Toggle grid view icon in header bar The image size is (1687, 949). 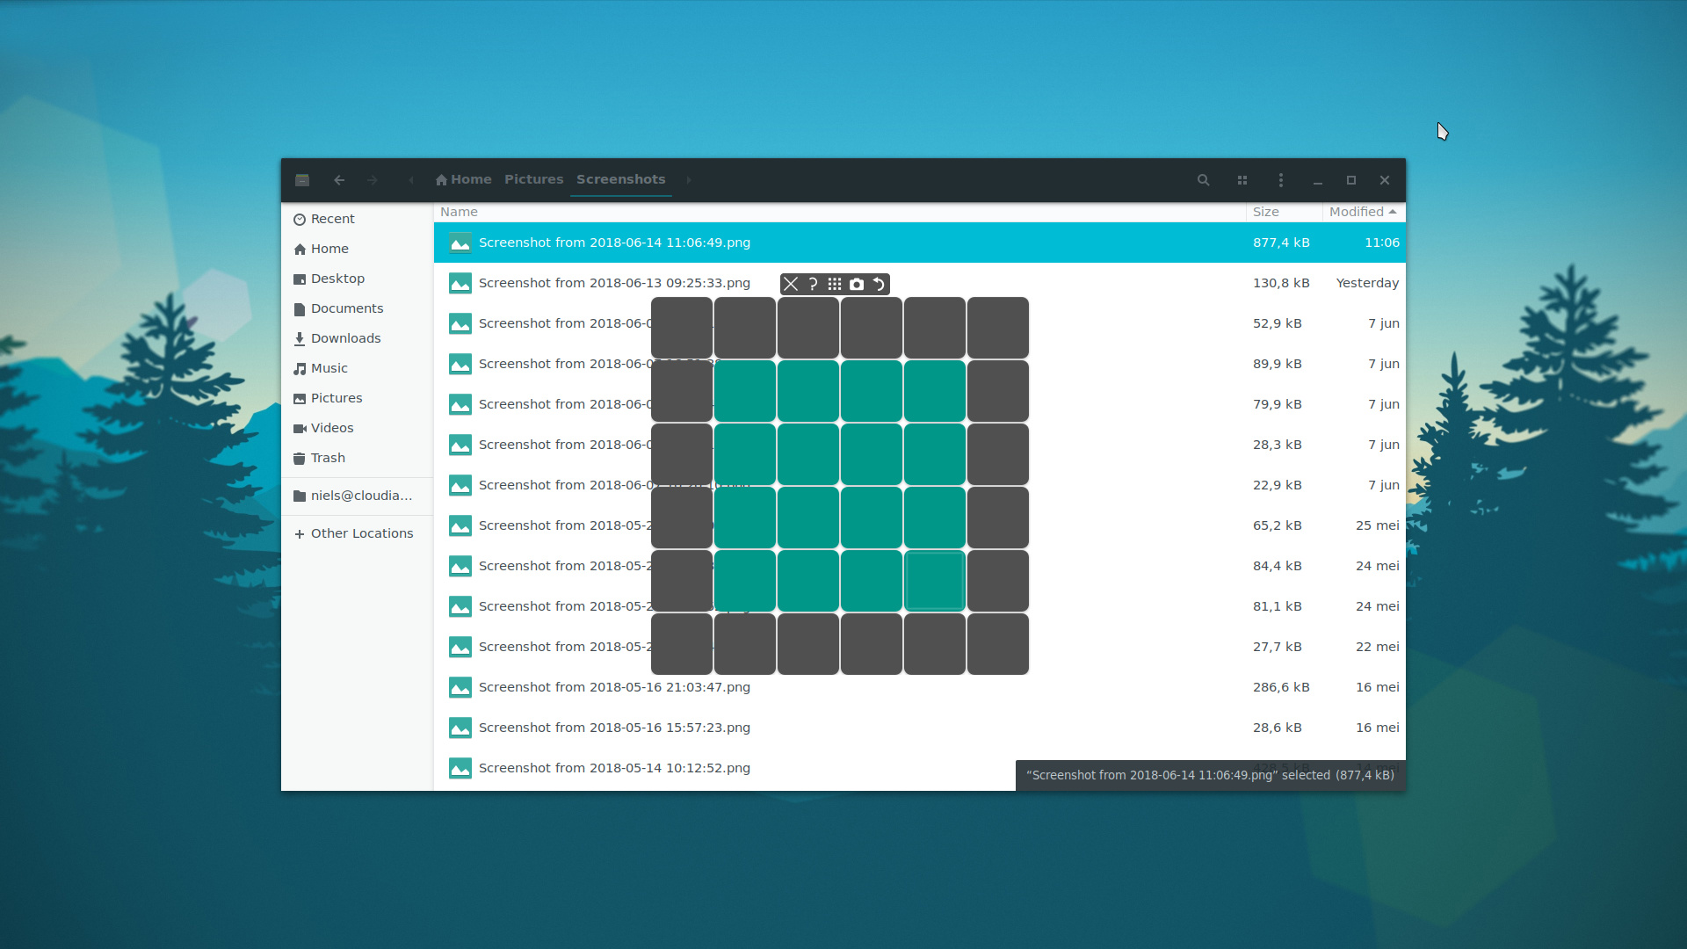pos(1242,180)
